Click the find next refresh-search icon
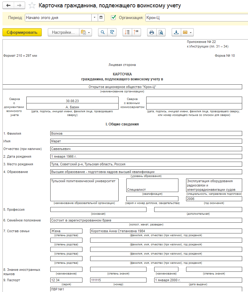This screenshot has height=292, width=248. click(112, 32)
